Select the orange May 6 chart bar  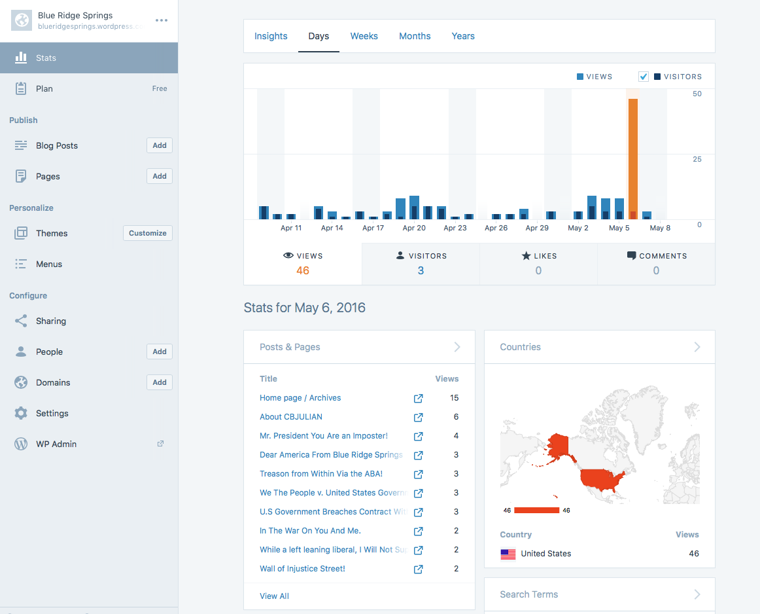(x=632, y=158)
